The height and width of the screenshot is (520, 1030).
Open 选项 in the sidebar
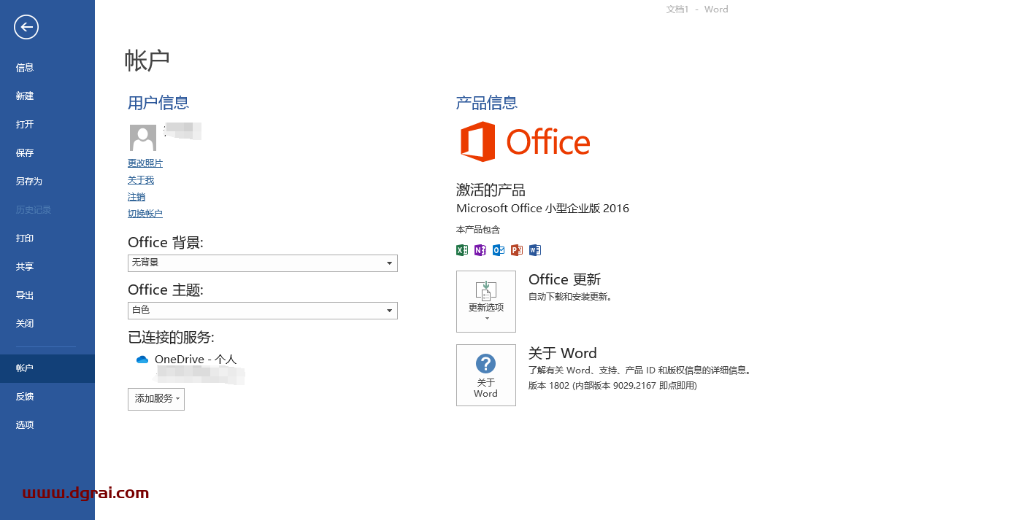47,425
